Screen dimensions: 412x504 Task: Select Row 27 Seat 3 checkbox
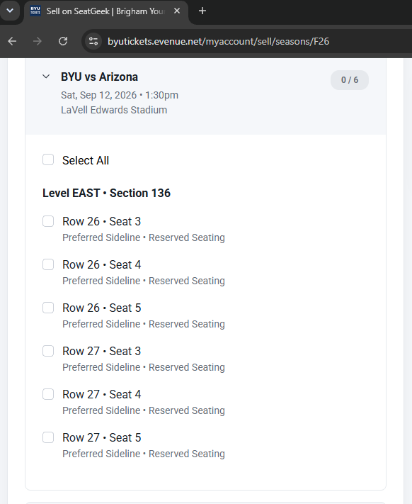48,351
